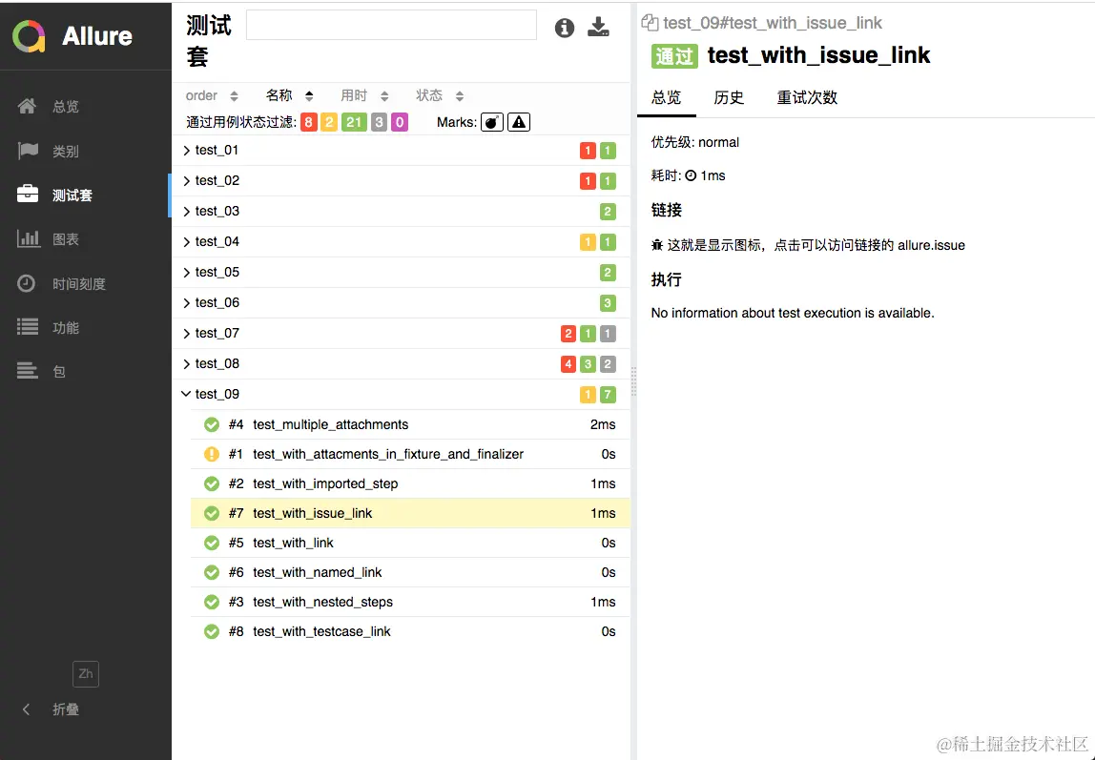The image size is (1095, 760).
Task: Click passed status icon of test_with_imported_step
Action: 212,483
